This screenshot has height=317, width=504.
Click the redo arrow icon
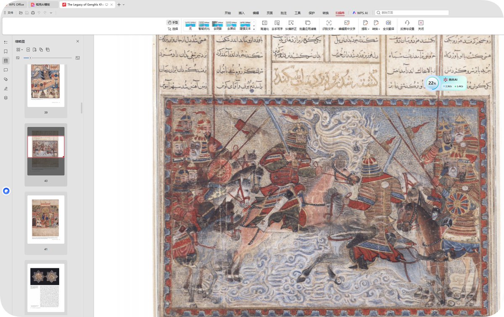(45, 13)
